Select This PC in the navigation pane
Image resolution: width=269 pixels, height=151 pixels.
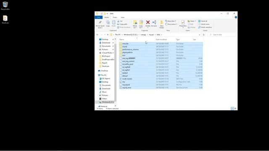pos(102,75)
